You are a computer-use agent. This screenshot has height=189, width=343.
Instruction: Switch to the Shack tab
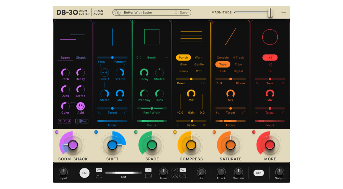coord(81,58)
